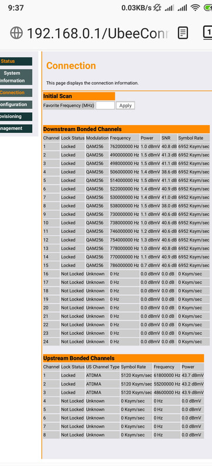The height and width of the screenshot is (468, 212).
Task: Select SNR value 41.3 dB
Action: tap(169, 155)
